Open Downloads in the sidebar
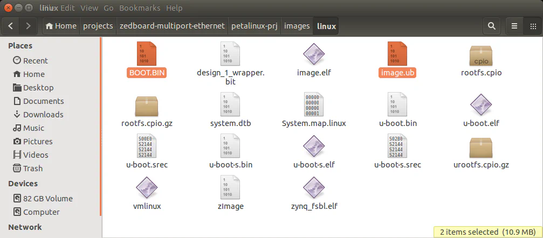The height and width of the screenshot is (238, 543). 43,114
